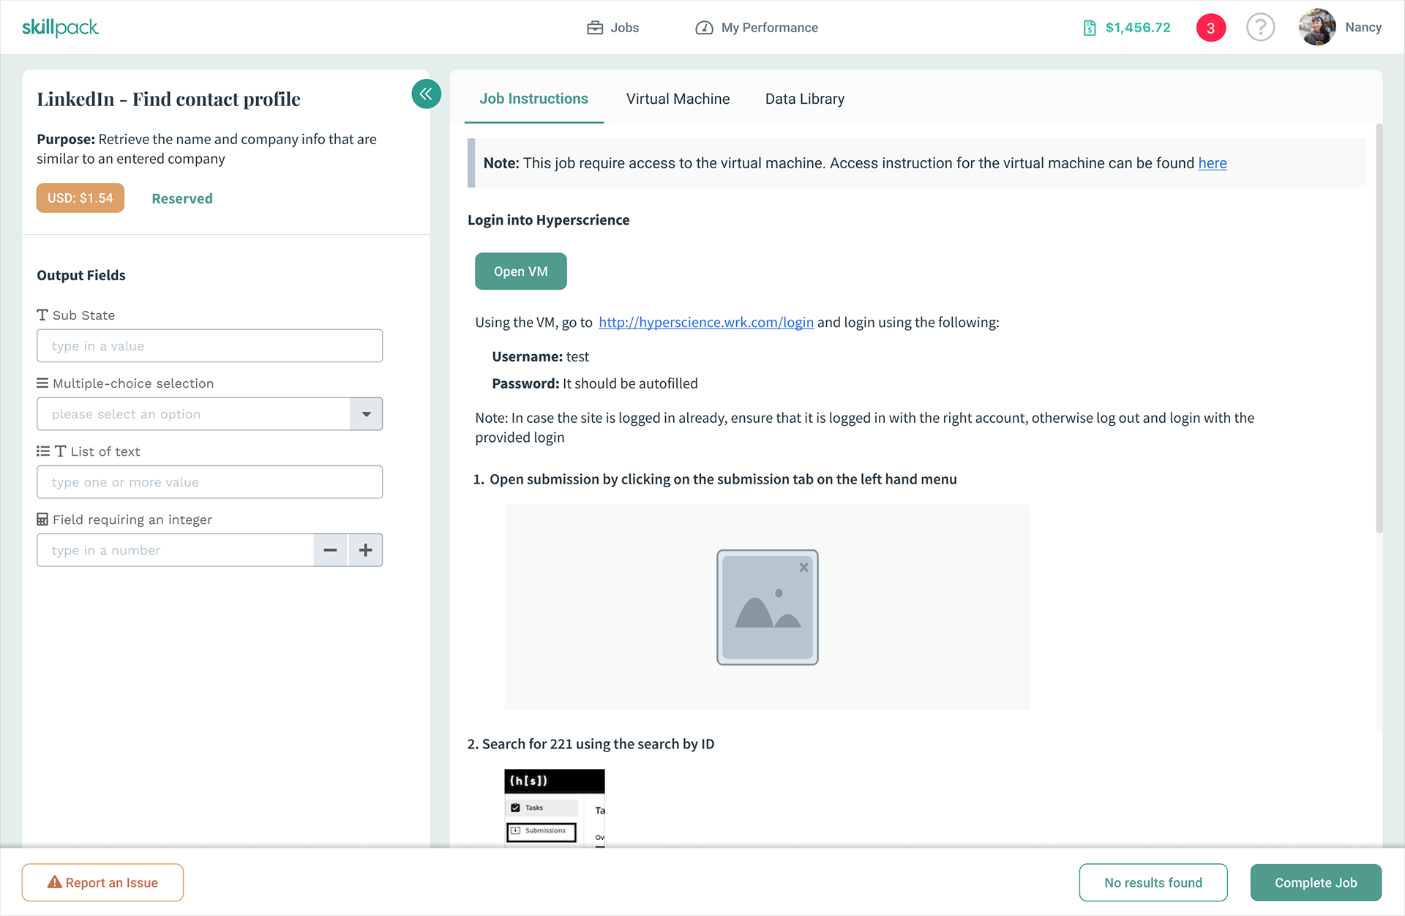Click the Output Fields heading
Screen dimensions: 1405x916
coord(81,276)
